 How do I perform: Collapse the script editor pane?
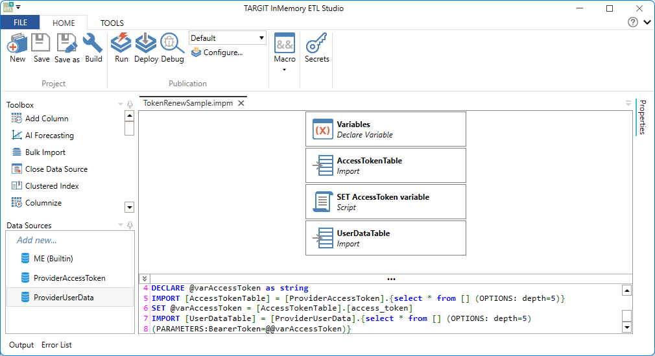[145, 279]
